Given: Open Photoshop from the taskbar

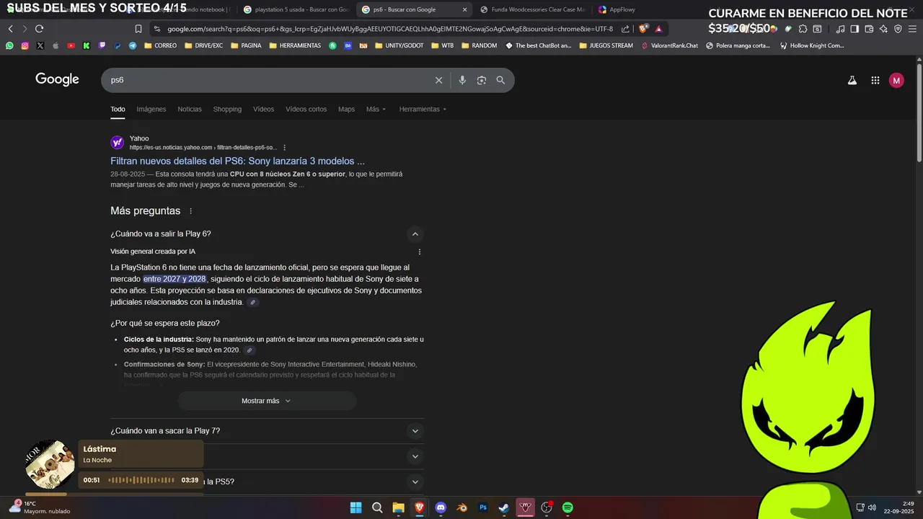Looking at the screenshot, I should click(483, 507).
